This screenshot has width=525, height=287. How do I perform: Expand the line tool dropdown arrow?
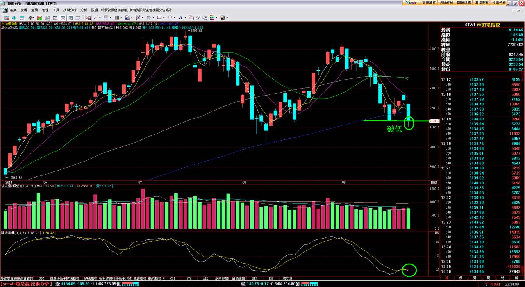(100, 18)
